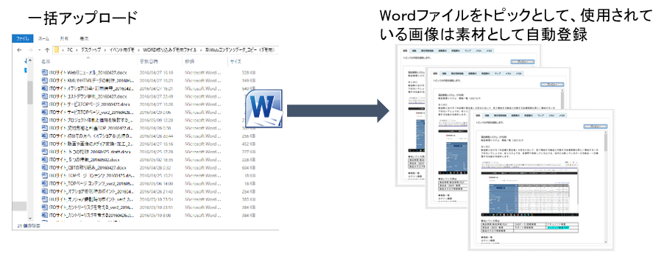
Task: Click preview button in front topic window
Action: point(596,127)
